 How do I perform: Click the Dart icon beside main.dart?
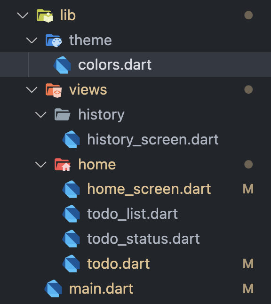click(53, 288)
